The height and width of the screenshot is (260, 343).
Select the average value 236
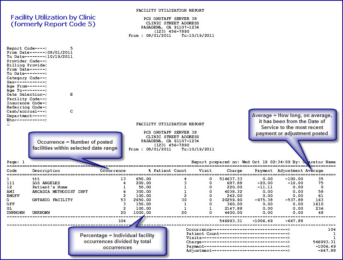tap(320, 209)
